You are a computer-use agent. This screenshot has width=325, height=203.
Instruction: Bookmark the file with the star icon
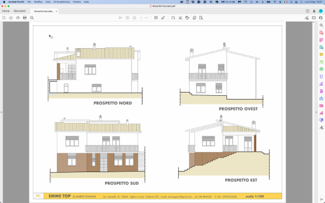coord(11,18)
